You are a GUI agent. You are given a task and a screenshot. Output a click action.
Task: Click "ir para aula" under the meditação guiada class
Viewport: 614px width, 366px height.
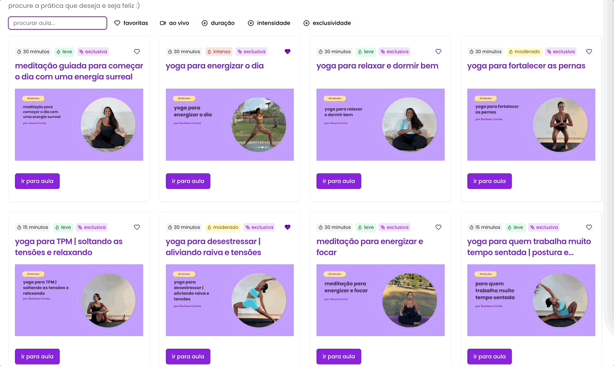[37, 181]
